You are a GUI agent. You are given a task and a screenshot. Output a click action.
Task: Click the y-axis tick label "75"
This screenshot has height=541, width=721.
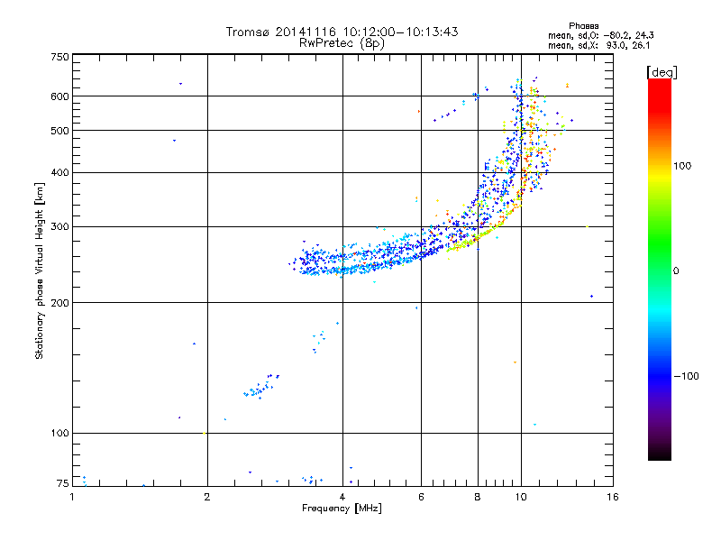point(63,483)
